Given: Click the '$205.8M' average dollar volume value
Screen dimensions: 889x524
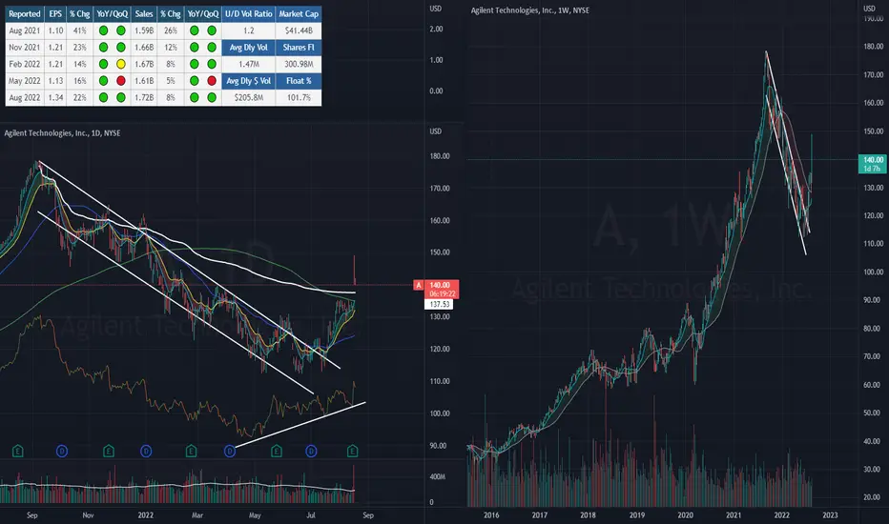Looking at the screenshot, I should click(x=248, y=97).
